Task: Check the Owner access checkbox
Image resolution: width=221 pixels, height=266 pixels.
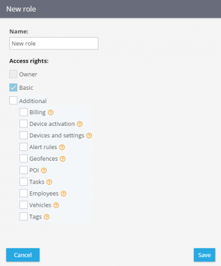Action: 13,74
